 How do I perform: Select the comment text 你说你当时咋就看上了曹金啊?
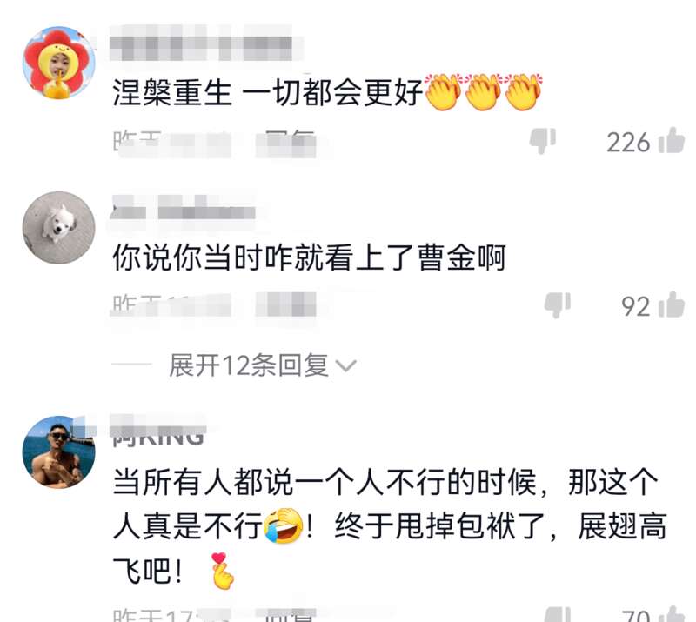pyautogui.click(x=310, y=257)
